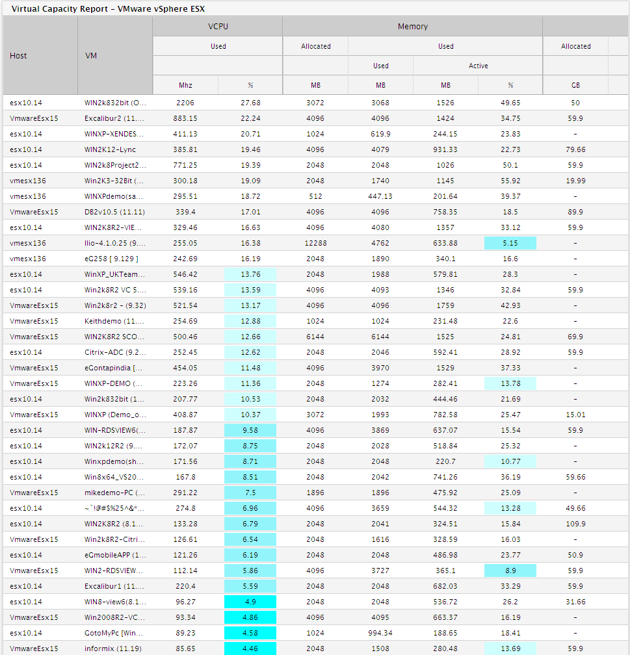Select the Win2008R2-VC… VM
This screenshot has height=655, width=630.
[114, 617]
